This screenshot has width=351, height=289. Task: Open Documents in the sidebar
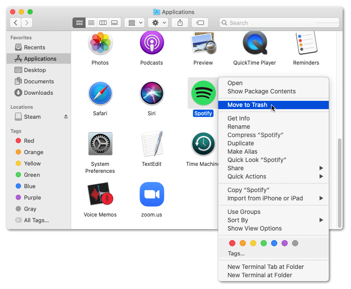[x=38, y=82]
